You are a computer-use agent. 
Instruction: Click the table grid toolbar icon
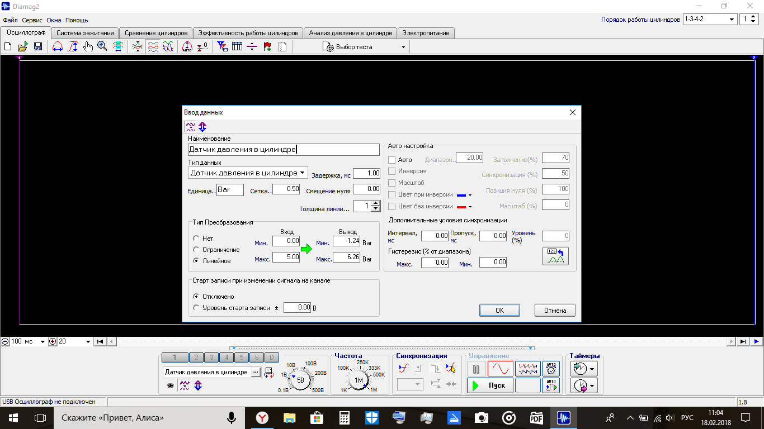click(237, 47)
